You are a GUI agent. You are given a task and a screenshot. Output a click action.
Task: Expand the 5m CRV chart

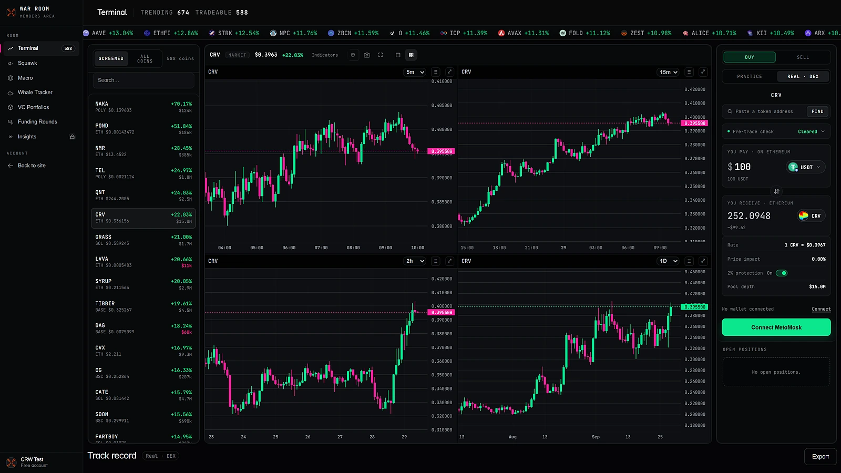(x=449, y=72)
